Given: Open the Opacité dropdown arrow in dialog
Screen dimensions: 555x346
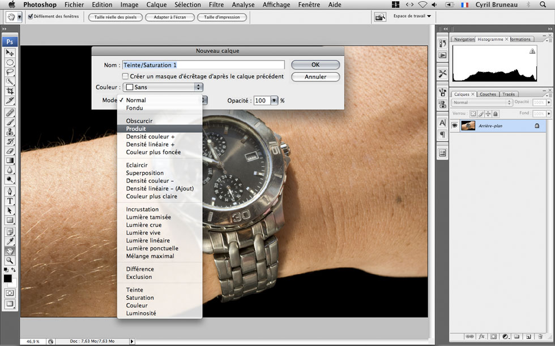Looking at the screenshot, I should tap(274, 101).
